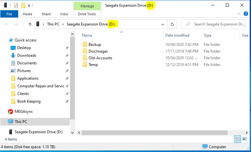Click the drive icon in address bar
Image resolution: width=251 pixels, height=152 pixels.
point(38,24)
